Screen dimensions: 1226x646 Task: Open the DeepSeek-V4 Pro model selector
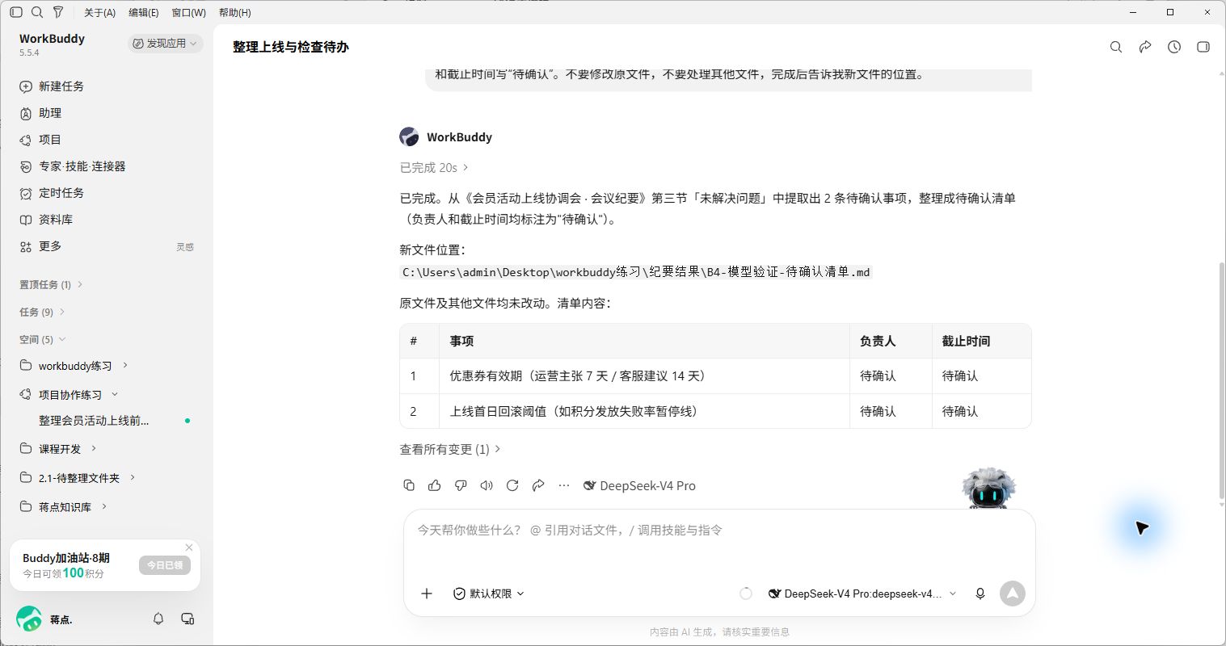(862, 594)
